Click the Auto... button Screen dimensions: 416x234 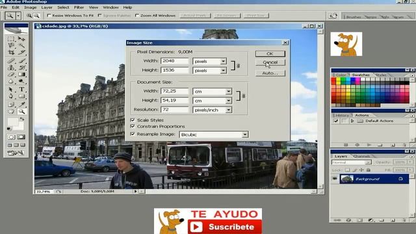point(270,73)
